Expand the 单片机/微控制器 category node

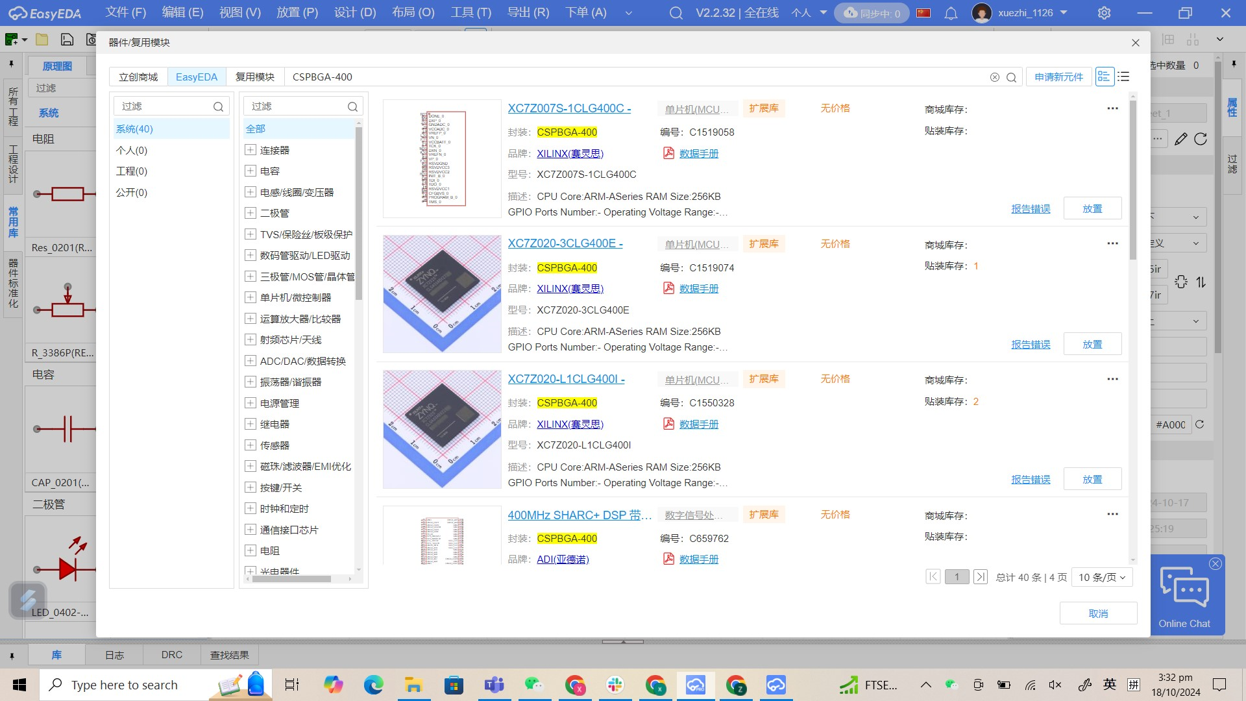pos(250,297)
